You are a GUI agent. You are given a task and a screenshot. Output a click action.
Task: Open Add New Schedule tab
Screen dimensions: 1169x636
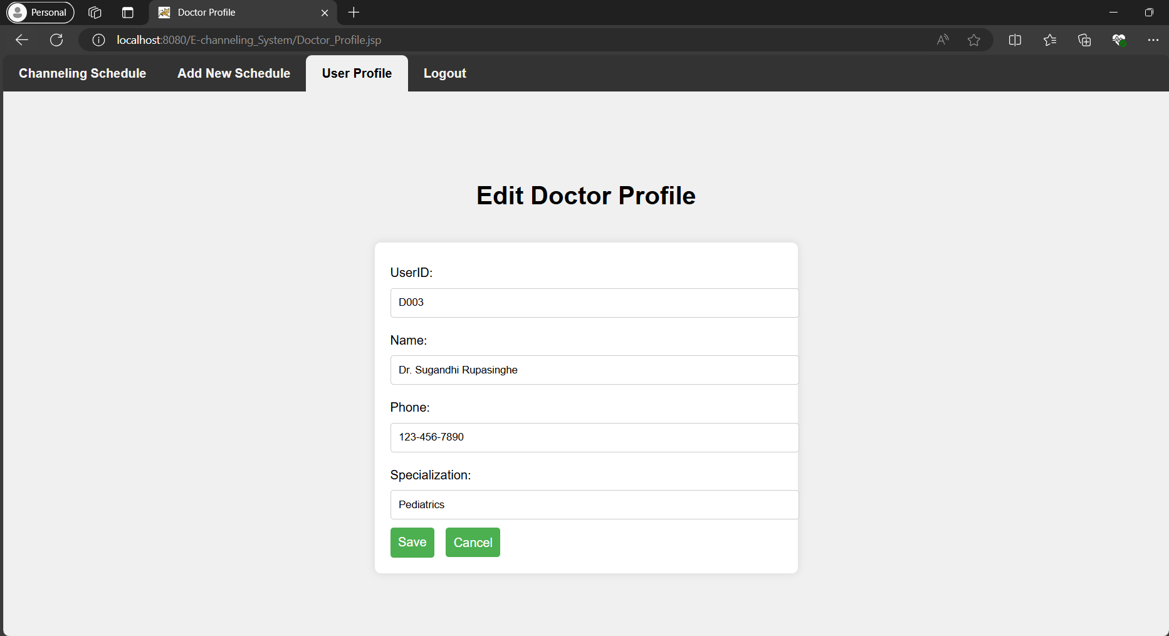coord(234,73)
